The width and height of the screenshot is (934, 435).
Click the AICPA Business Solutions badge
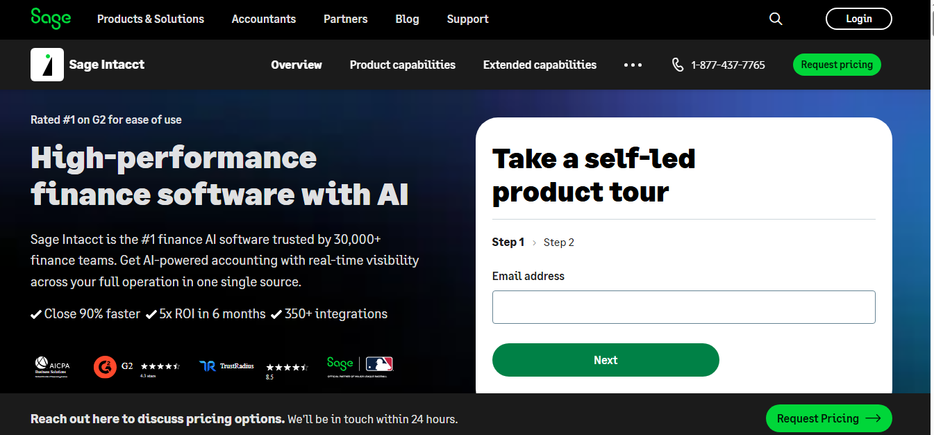click(52, 366)
